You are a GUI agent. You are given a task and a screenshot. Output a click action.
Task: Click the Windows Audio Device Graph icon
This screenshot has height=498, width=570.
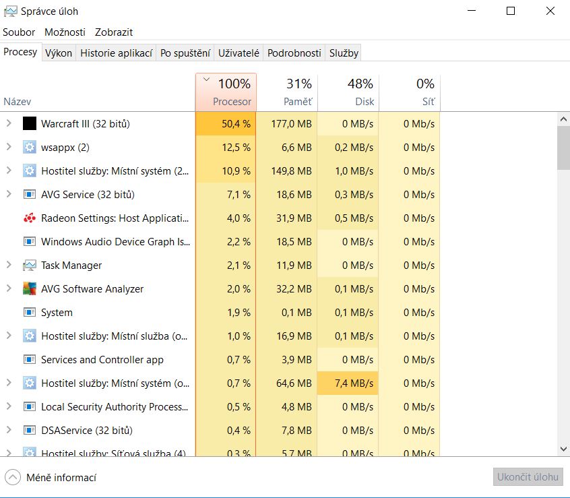click(x=30, y=242)
